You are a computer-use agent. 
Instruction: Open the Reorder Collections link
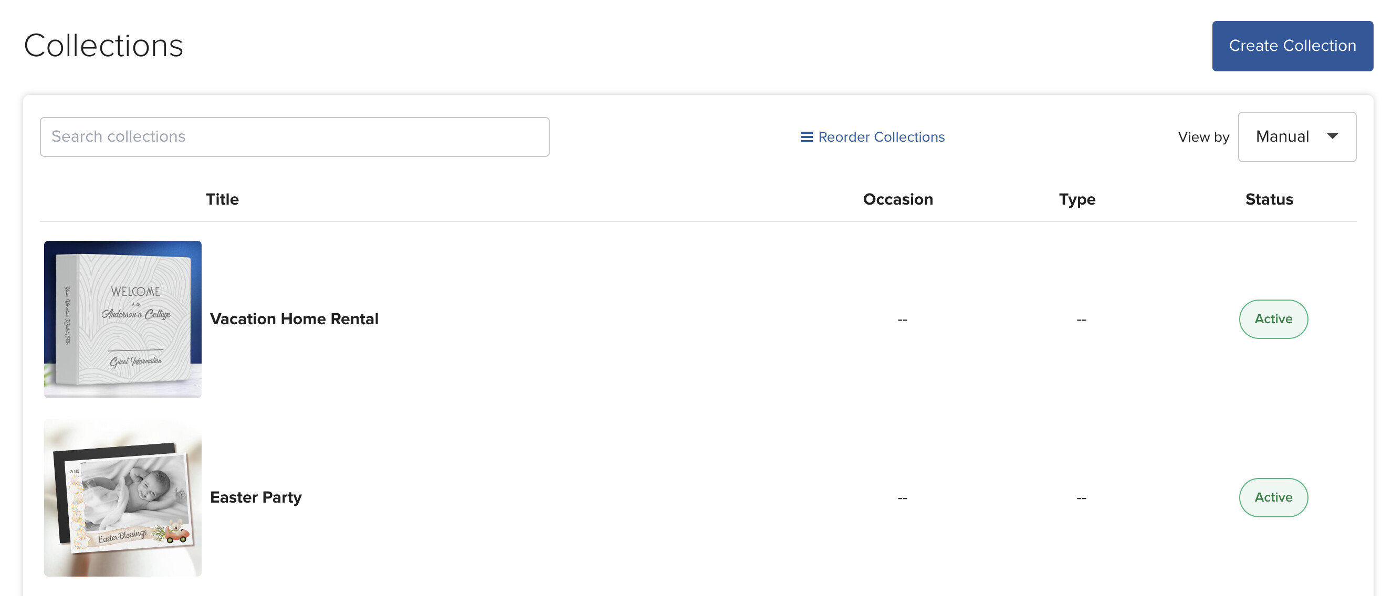tap(873, 137)
